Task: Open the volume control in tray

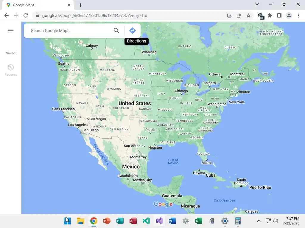Action: coord(276,221)
